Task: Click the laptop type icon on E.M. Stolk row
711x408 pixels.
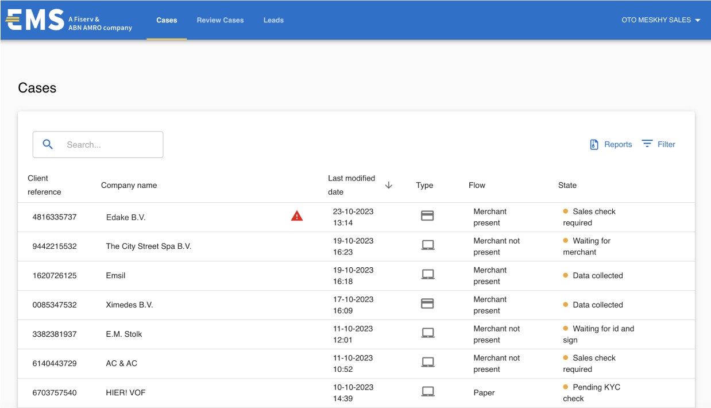Action: click(427, 333)
